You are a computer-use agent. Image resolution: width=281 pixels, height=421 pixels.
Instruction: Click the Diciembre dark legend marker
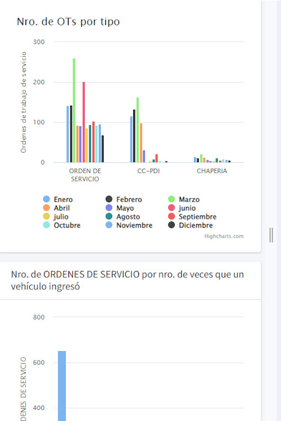point(171,225)
